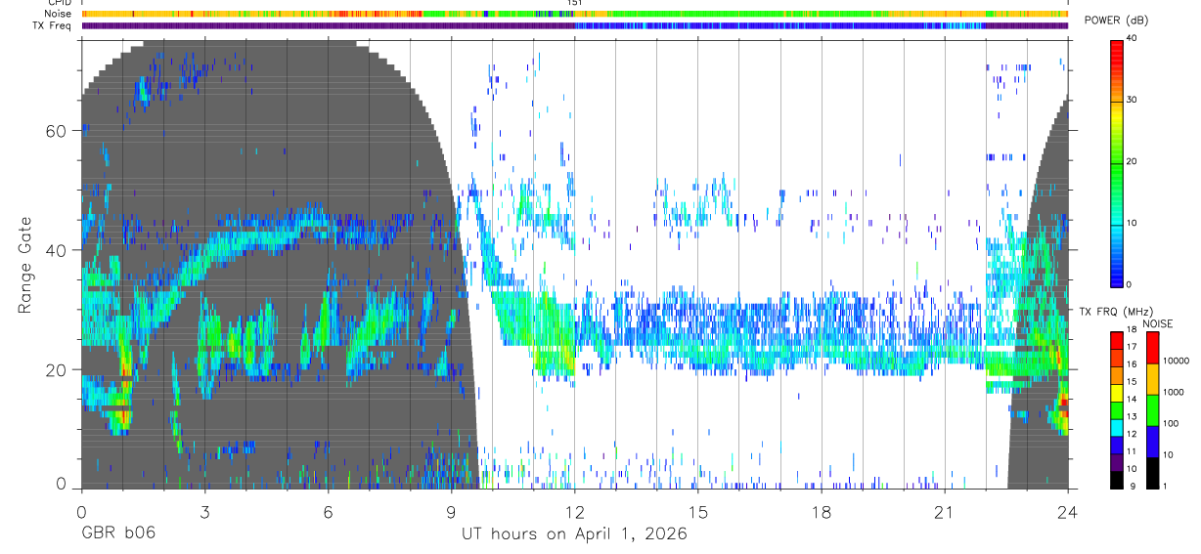Click the blue segment of the NOISE colorbar
The width and height of the screenshot is (1201, 554).
[1152, 441]
